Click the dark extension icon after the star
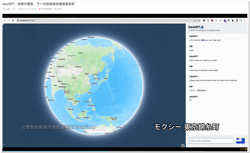This screenshot has height=153, width=250. pyautogui.click(x=204, y=20)
